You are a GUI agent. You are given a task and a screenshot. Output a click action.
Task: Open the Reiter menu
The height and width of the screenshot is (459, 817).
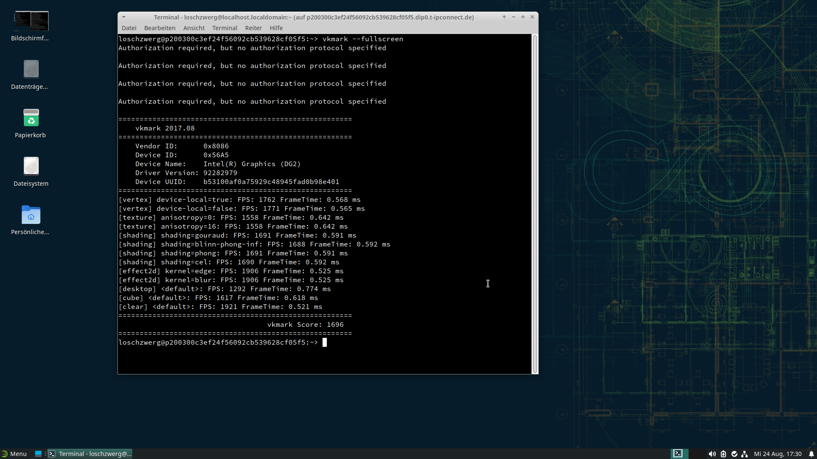[253, 28]
